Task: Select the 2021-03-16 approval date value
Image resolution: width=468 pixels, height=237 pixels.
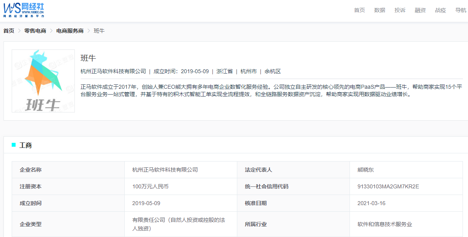Action: pyautogui.click(x=371, y=203)
